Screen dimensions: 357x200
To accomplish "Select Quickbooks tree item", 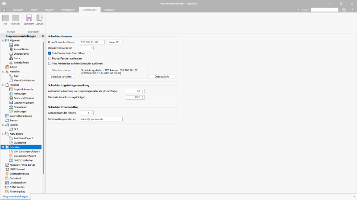I will pos(20,143).
